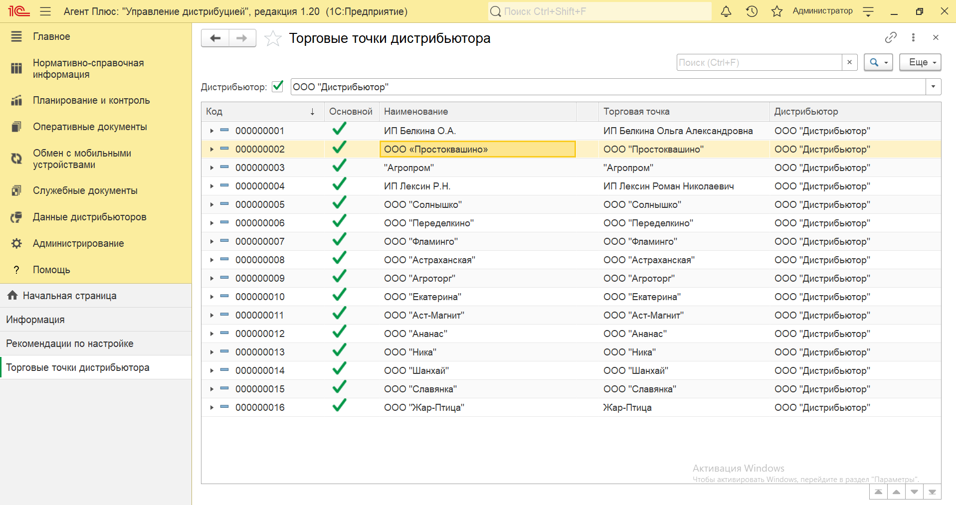Sort by Дистрибьютор column header

[855, 112]
